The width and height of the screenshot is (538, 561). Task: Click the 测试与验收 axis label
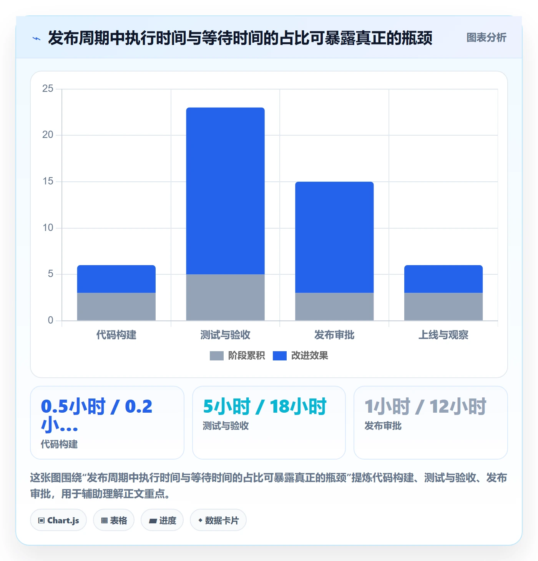[225, 335]
